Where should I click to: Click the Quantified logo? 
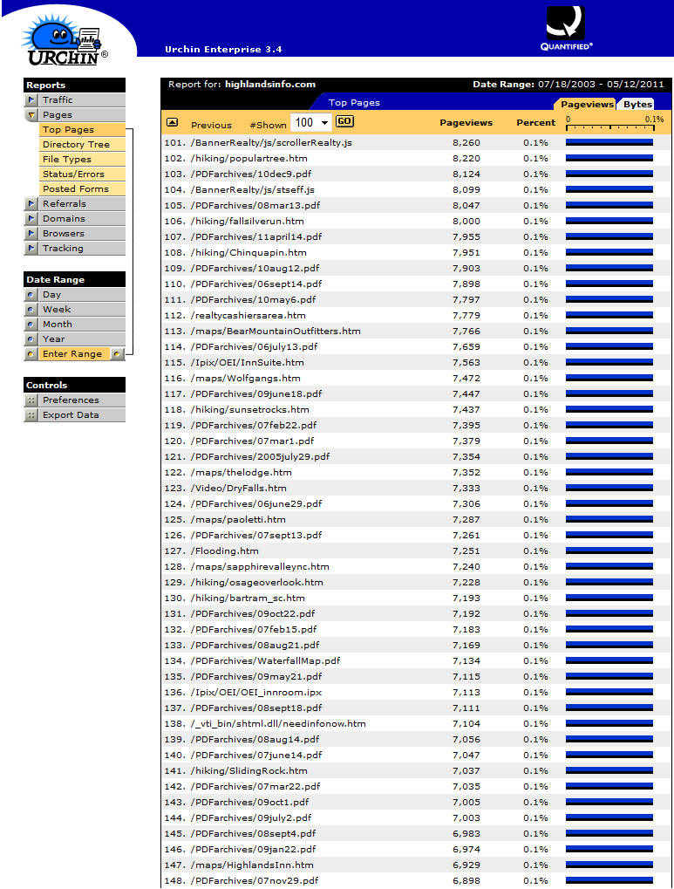[x=566, y=28]
